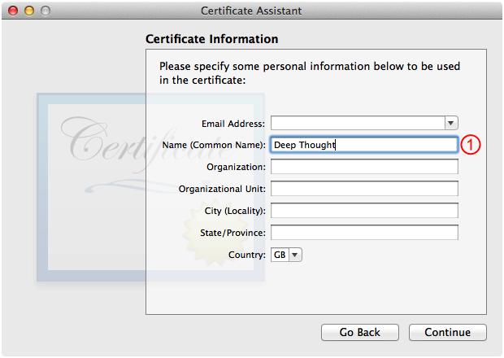Click the yellow minimize window button
The width and height of the screenshot is (504, 358).
coord(29,11)
